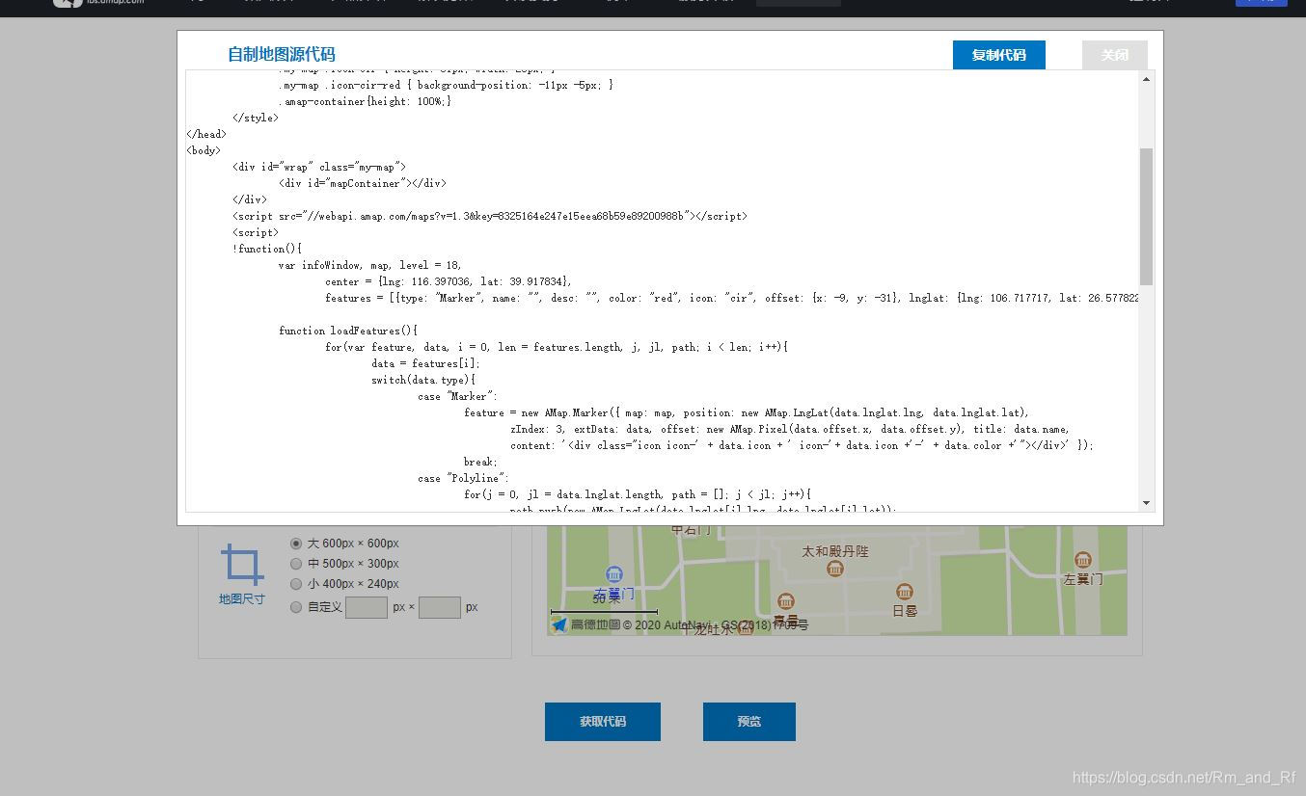The image size is (1306, 796).
Task: Click the '.icon-cir-red { background-position' code line
Action: click(x=446, y=85)
